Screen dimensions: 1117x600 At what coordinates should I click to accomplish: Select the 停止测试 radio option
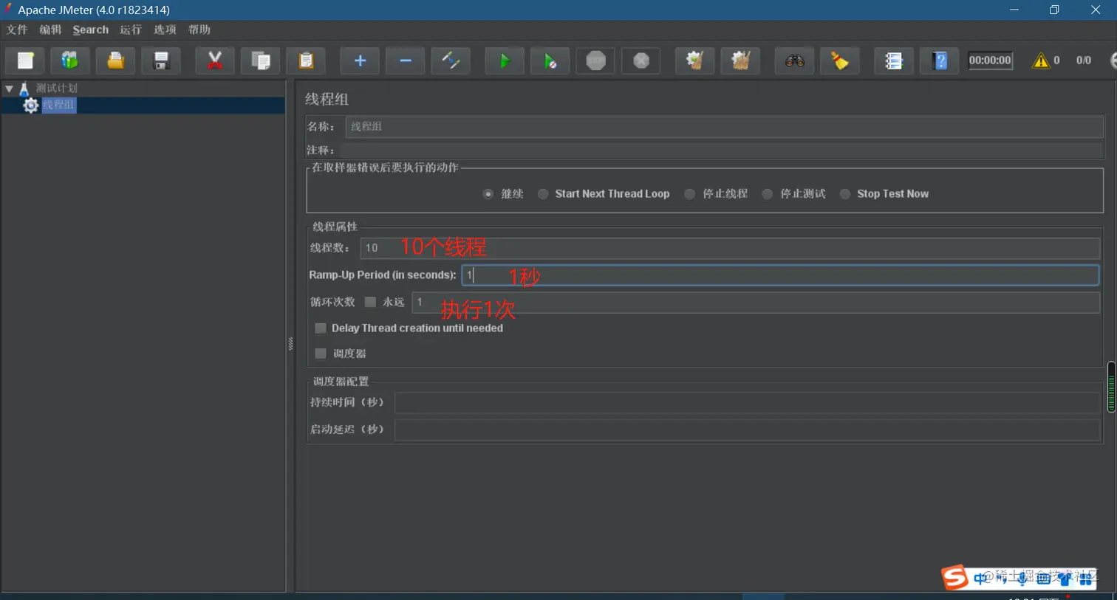click(768, 194)
